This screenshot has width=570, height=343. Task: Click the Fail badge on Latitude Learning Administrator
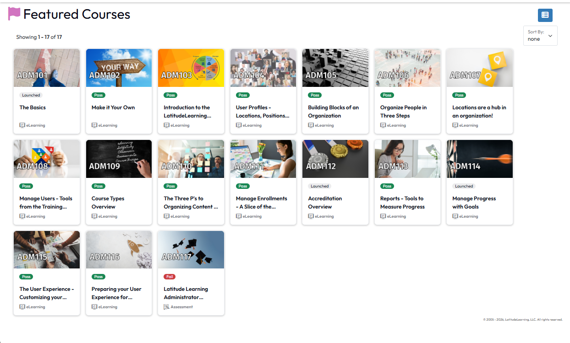pyautogui.click(x=170, y=277)
